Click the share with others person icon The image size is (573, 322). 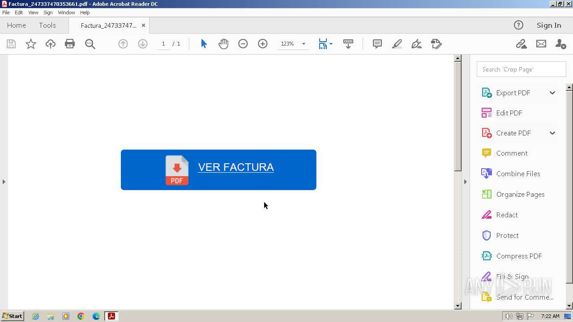tap(560, 44)
